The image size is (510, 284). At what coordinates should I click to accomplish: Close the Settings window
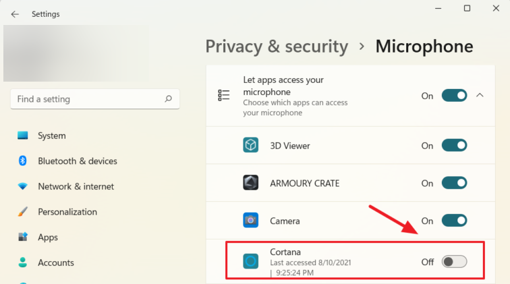(x=496, y=8)
